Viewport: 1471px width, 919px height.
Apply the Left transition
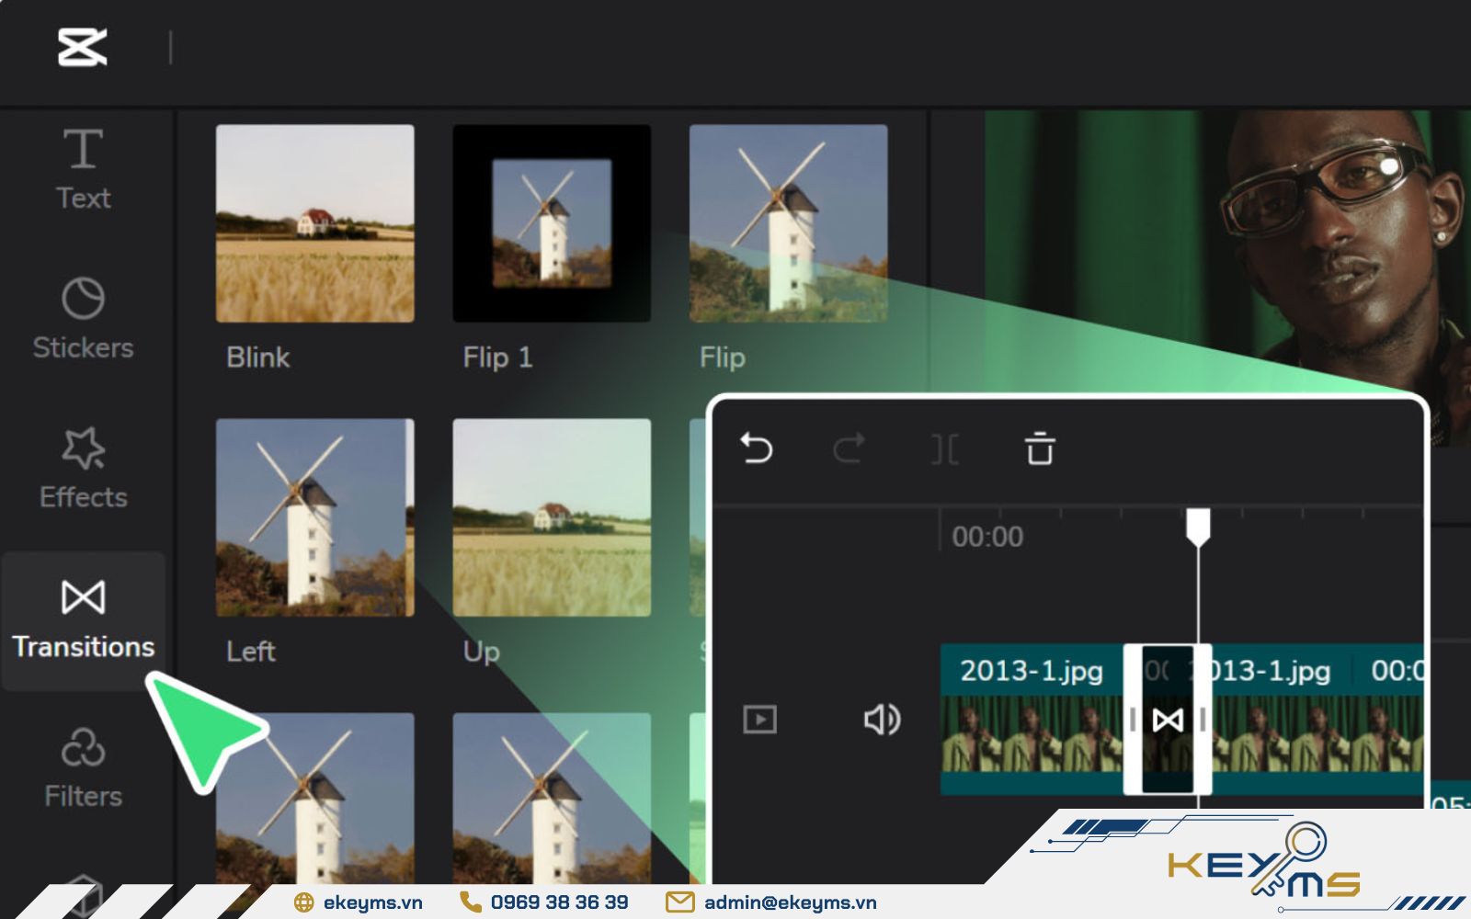tap(314, 517)
